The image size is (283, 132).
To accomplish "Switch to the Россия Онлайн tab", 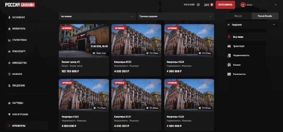I will 265,16.
